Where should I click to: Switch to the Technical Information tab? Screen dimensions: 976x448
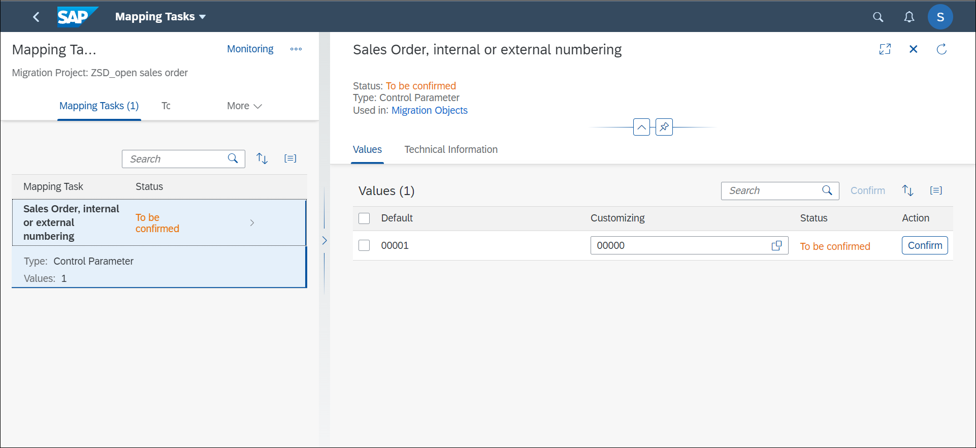451,150
